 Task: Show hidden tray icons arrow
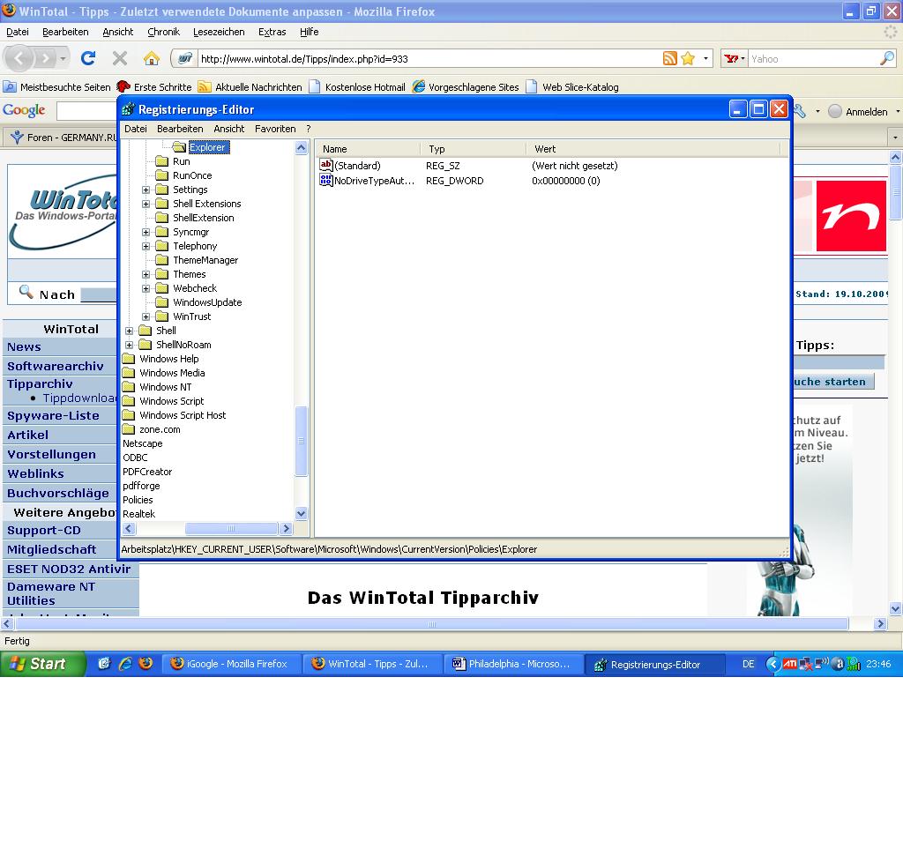pyautogui.click(x=772, y=664)
